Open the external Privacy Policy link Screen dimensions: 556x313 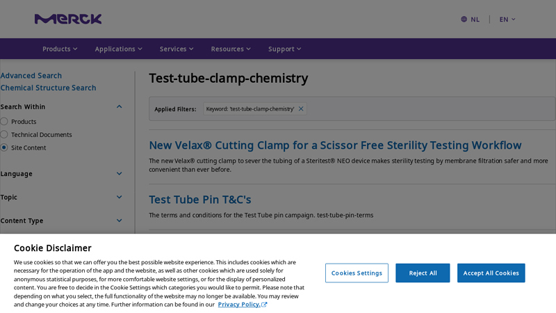click(242, 305)
